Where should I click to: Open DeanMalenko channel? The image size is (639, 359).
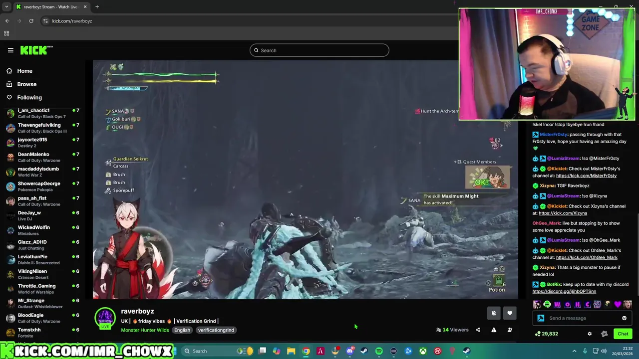tap(43, 157)
